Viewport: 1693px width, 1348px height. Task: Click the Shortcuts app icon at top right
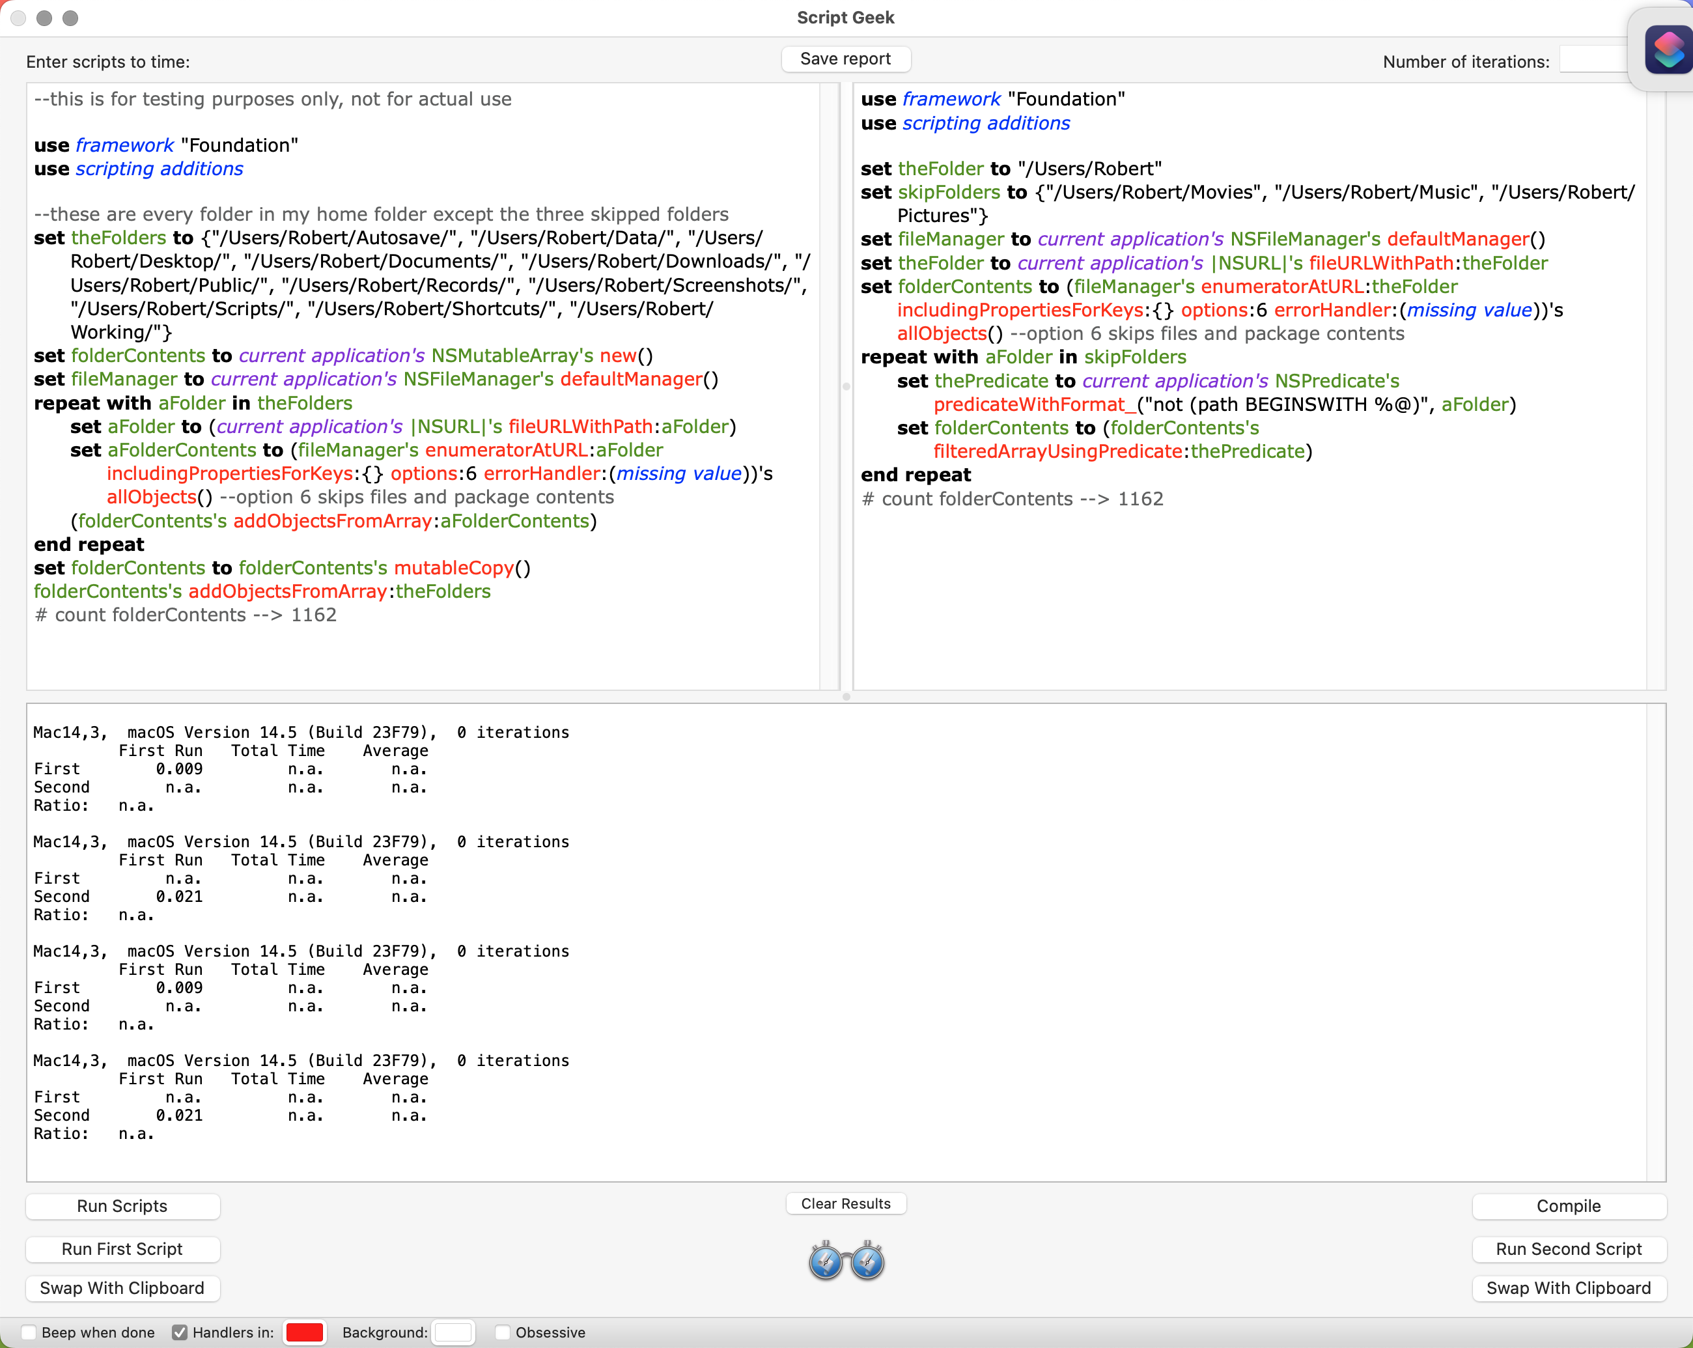[x=1668, y=50]
